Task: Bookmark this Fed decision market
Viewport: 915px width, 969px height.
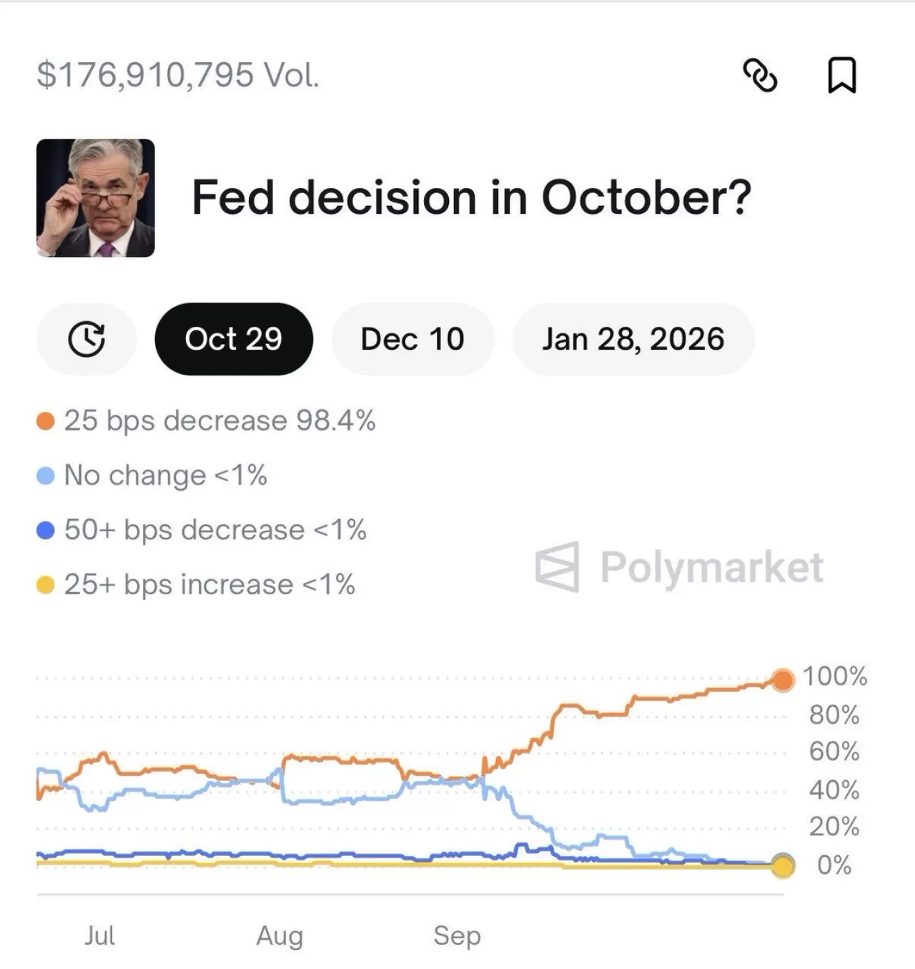Action: tap(841, 75)
